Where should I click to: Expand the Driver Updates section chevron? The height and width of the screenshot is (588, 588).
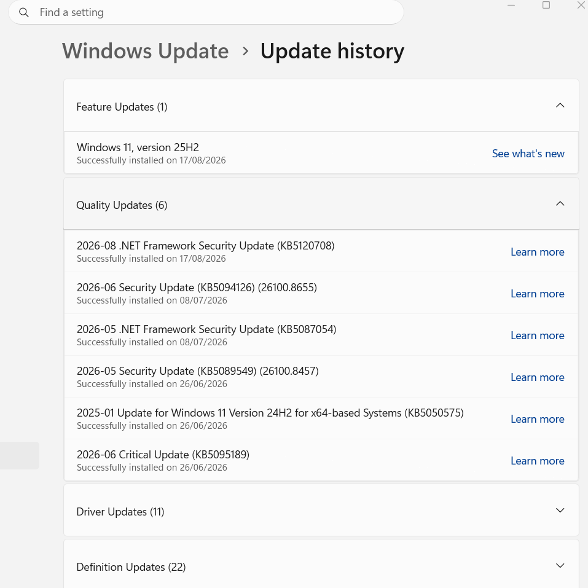coord(560,511)
